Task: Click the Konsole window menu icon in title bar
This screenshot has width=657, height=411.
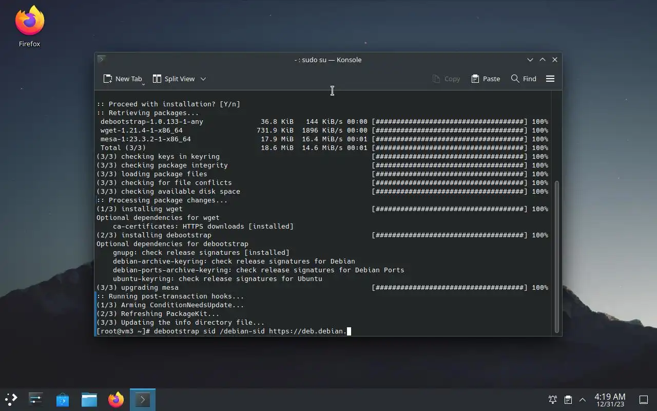Action: click(x=101, y=60)
